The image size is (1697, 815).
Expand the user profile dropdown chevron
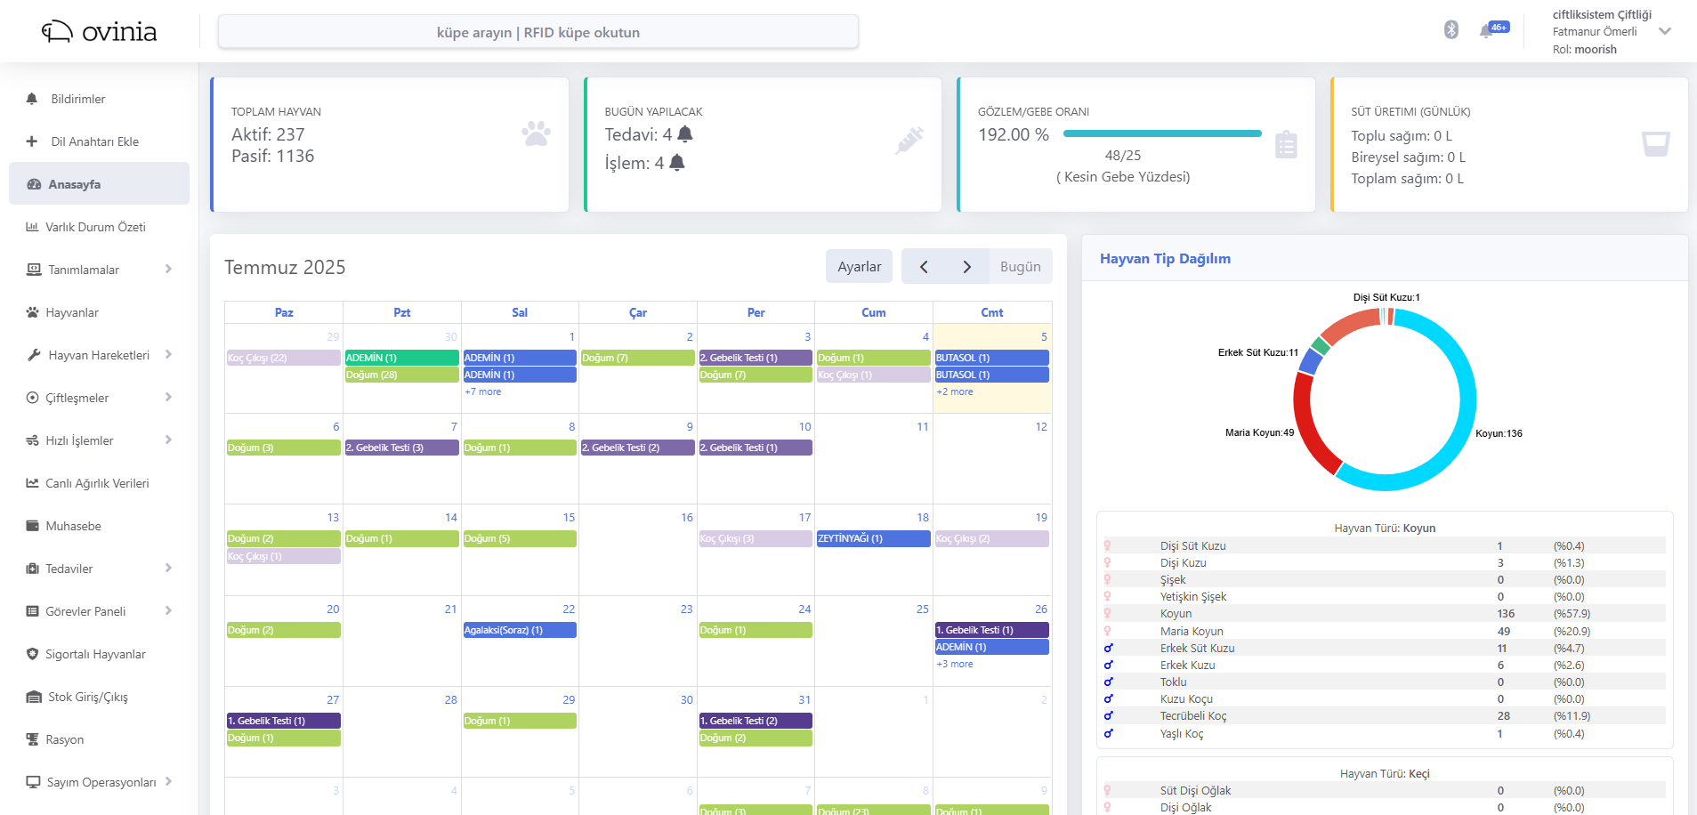(1665, 31)
